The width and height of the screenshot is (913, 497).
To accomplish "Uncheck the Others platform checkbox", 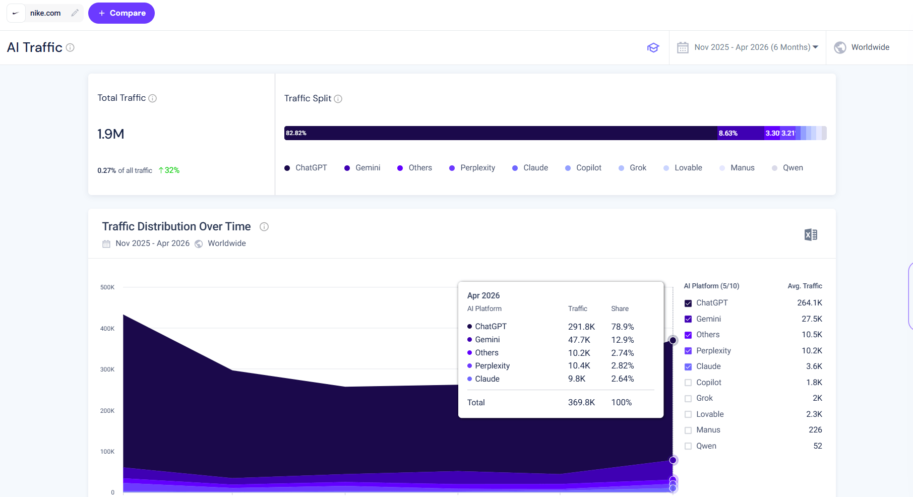I will (x=688, y=335).
